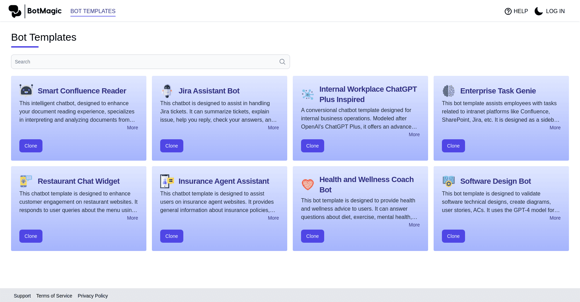Clone the Jira Assistant Bot

pyautogui.click(x=172, y=146)
